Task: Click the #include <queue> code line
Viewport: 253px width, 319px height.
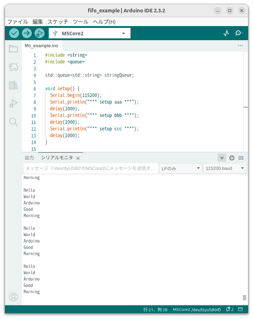Action: point(65,62)
